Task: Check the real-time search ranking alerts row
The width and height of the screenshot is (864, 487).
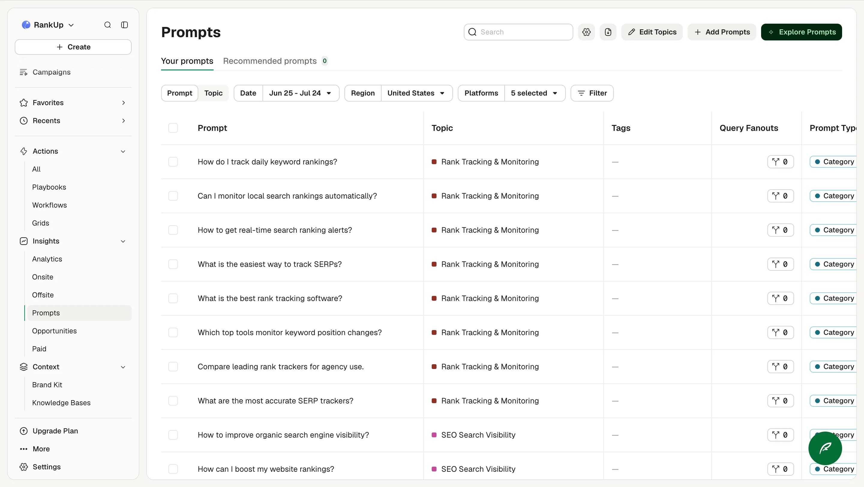Action: click(x=173, y=230)
